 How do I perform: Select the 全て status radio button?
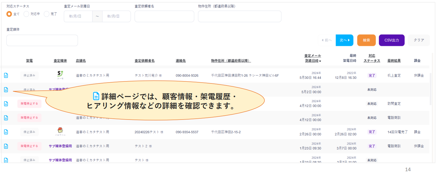tap(9, 14)
